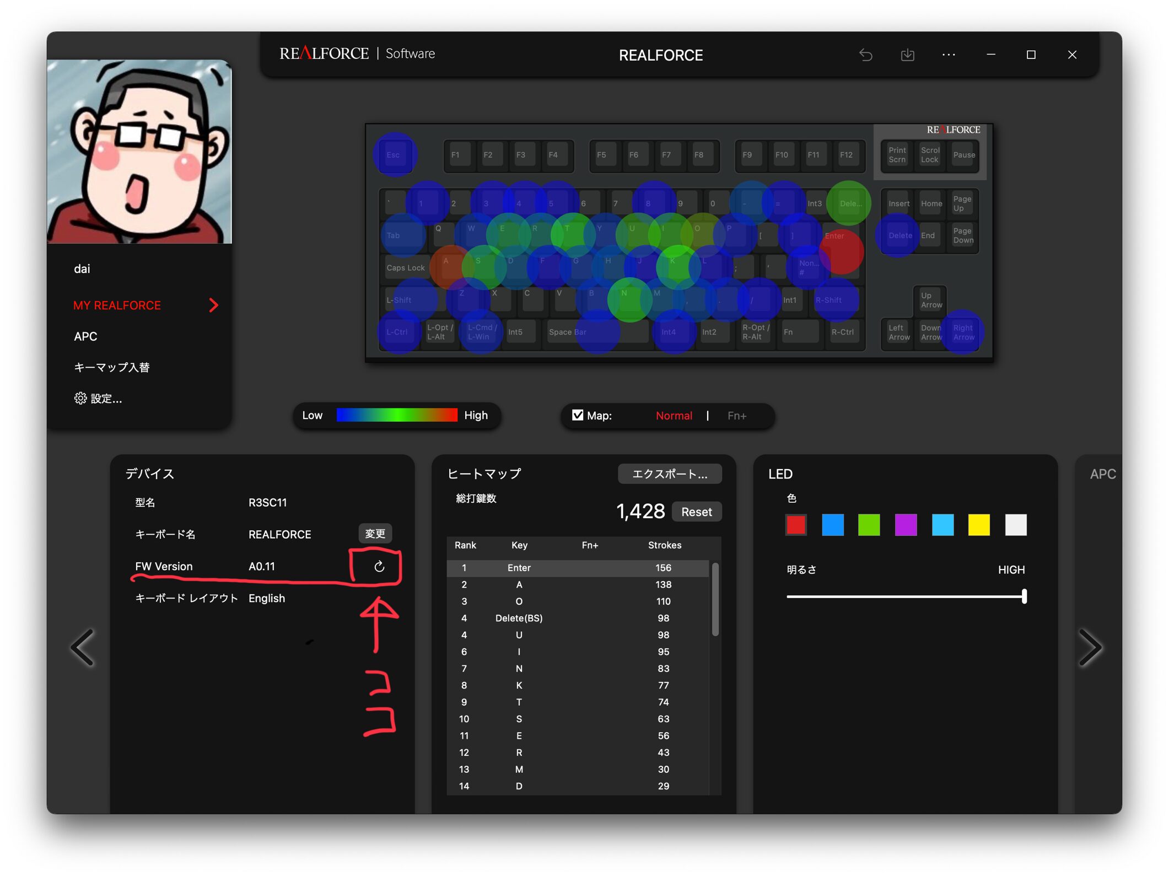Click the Caps Lock key on keyboard map
Screen dimensions: 1169x876
(406, 267)
